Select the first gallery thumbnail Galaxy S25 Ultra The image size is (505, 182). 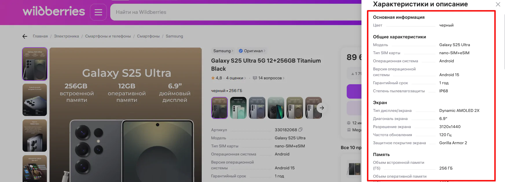[x=35, y=64]
